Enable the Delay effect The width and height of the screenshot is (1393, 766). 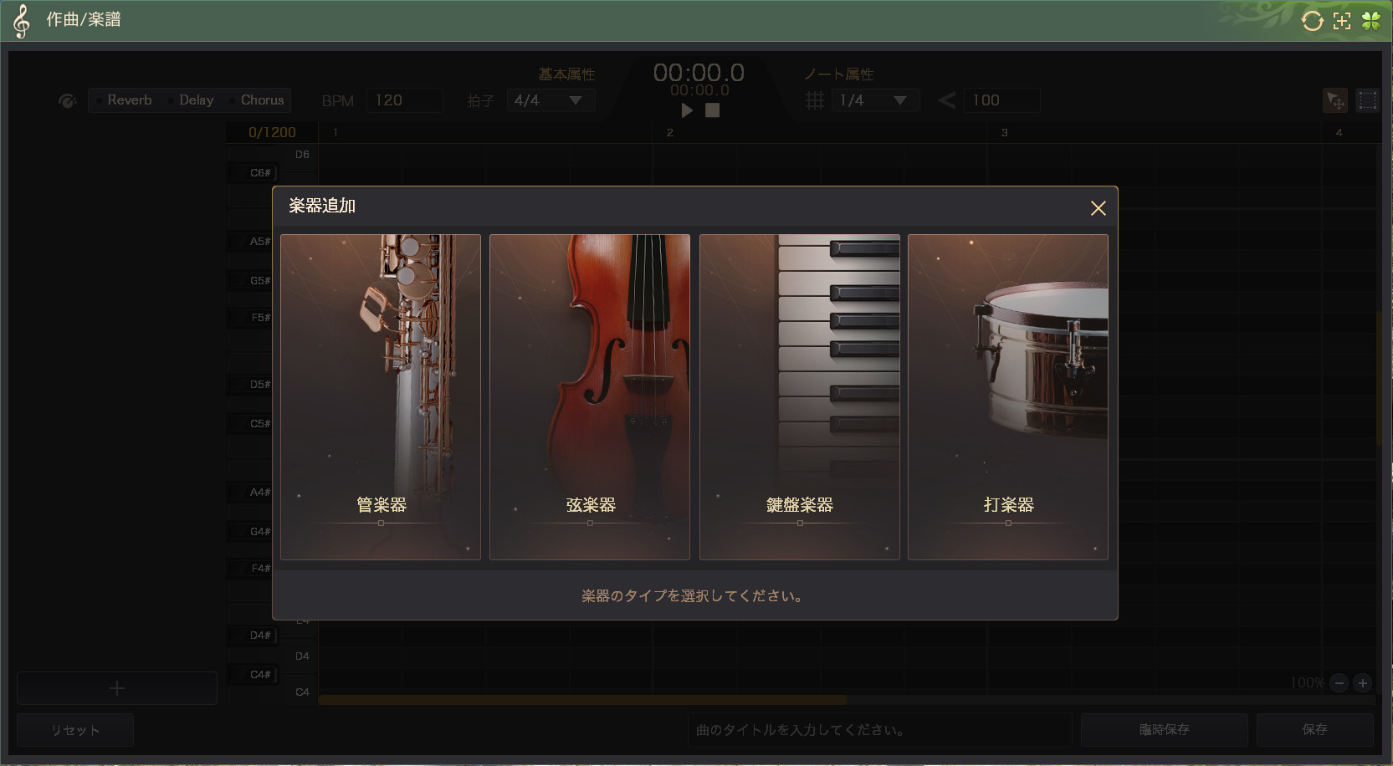pyautogui.click(x=196, y=100)
